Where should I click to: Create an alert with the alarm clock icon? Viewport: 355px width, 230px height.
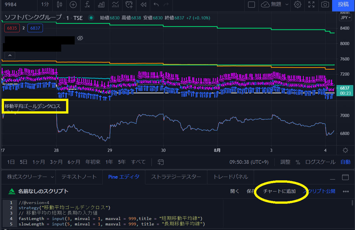[129, 5]
